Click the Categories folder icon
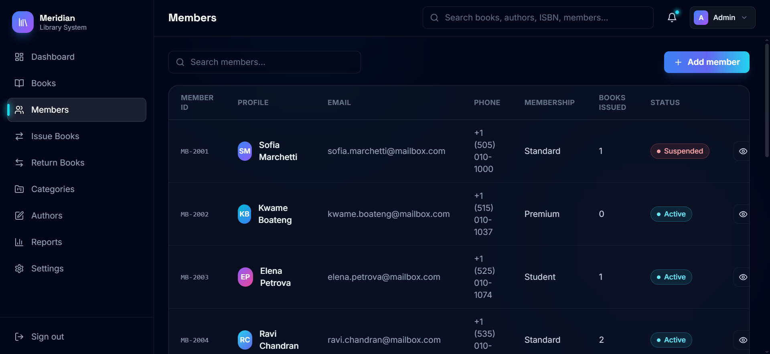This screenshot has width=770, height=354. [19, 189]
